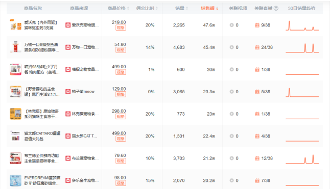Sort table by 商品价格 arrows
The image size is (330, 189).
pyautogui.click(x=128, y=8)
